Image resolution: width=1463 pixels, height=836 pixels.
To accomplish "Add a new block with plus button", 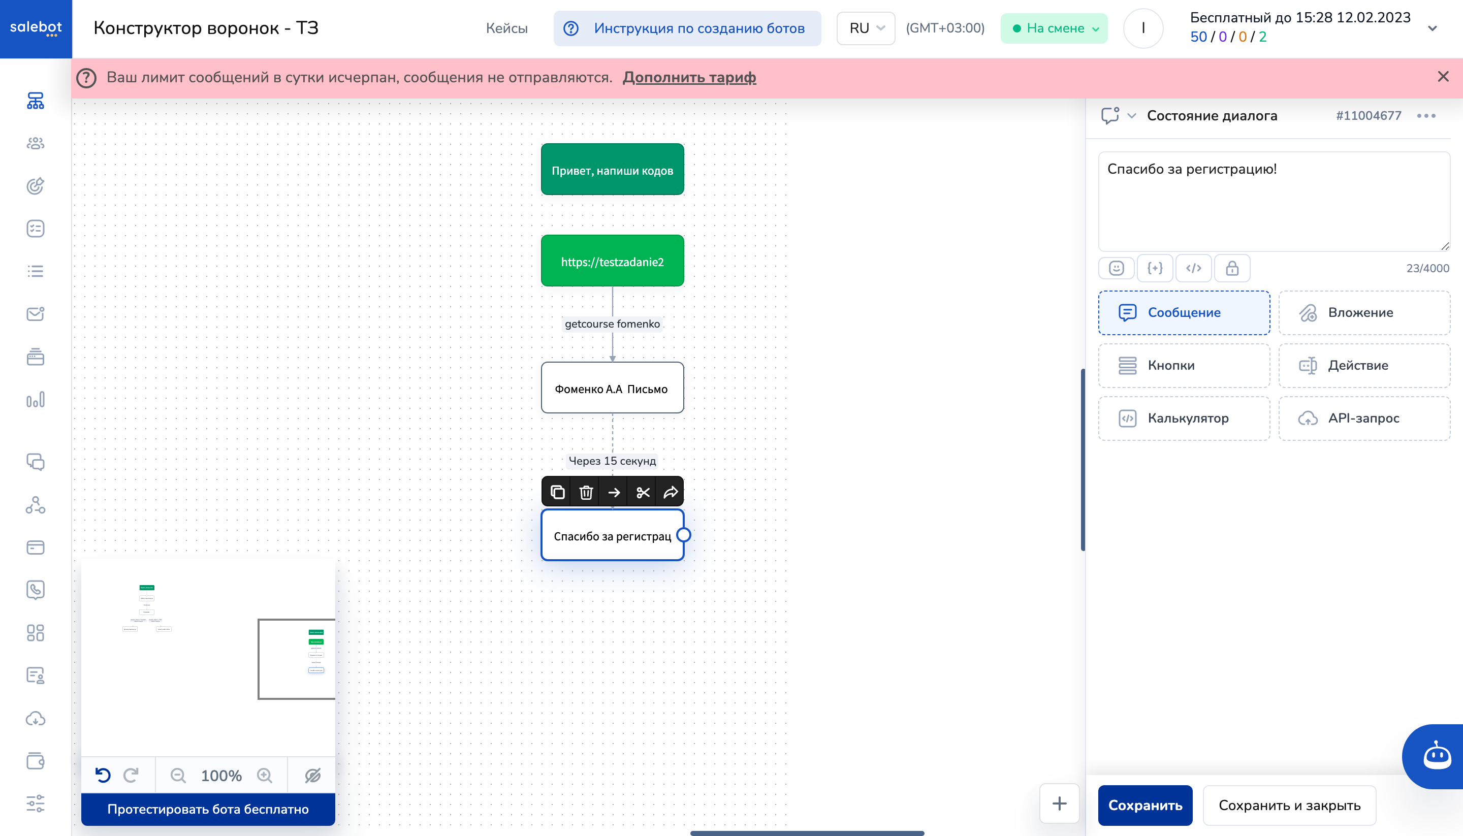I will 1059,803.
